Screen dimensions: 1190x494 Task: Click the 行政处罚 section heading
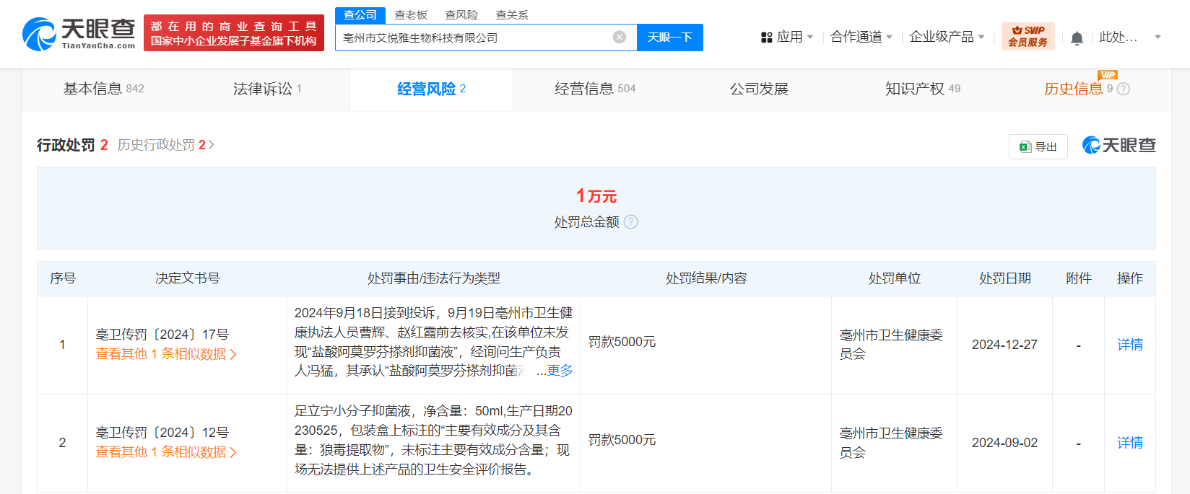(66, 145)
